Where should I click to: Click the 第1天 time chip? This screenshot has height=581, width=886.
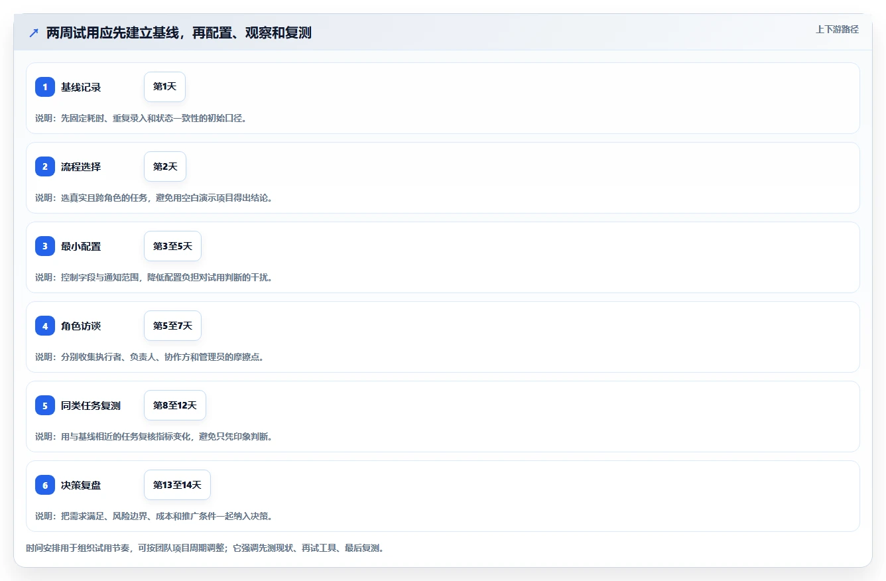pyautogui.click(x=164, y=87)
